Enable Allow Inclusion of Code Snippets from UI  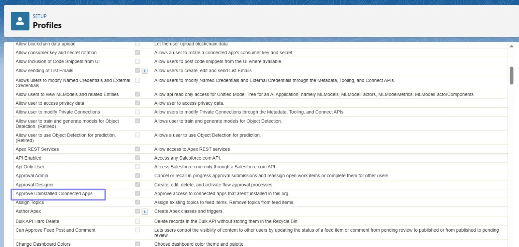(x=137, y=61)
